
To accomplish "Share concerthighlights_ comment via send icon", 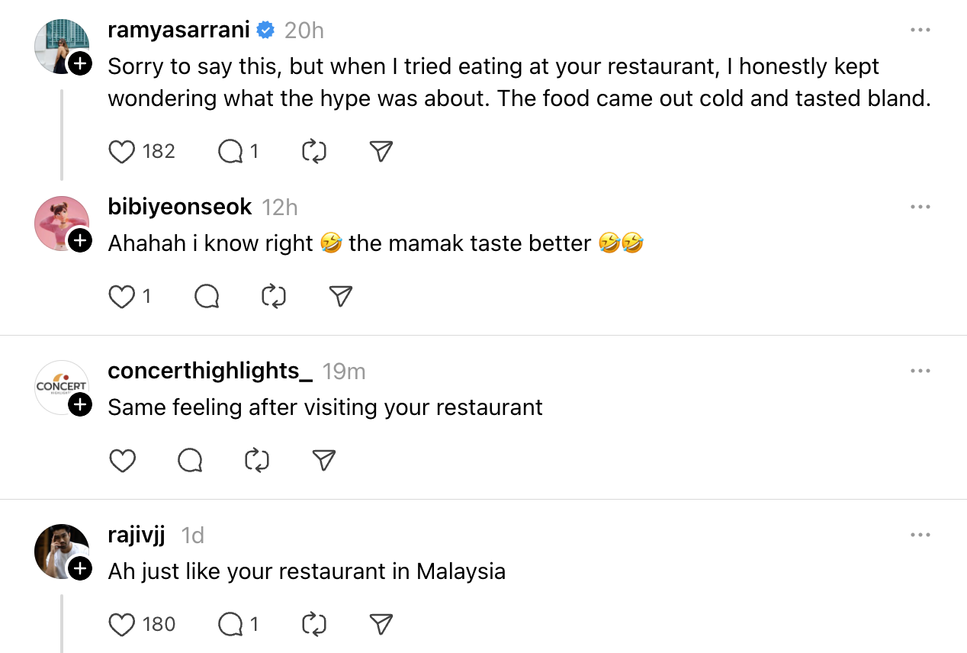I will 324,460.
